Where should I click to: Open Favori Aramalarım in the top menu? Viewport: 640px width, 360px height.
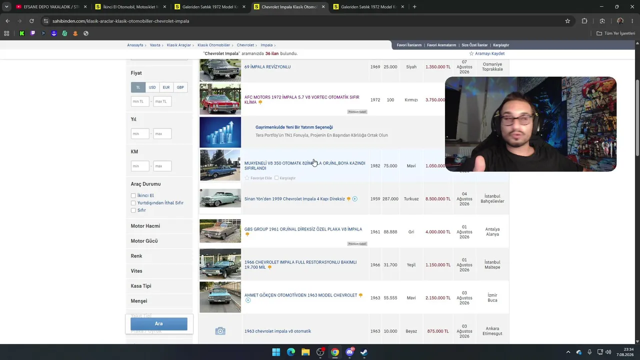[x=441, y=45]
